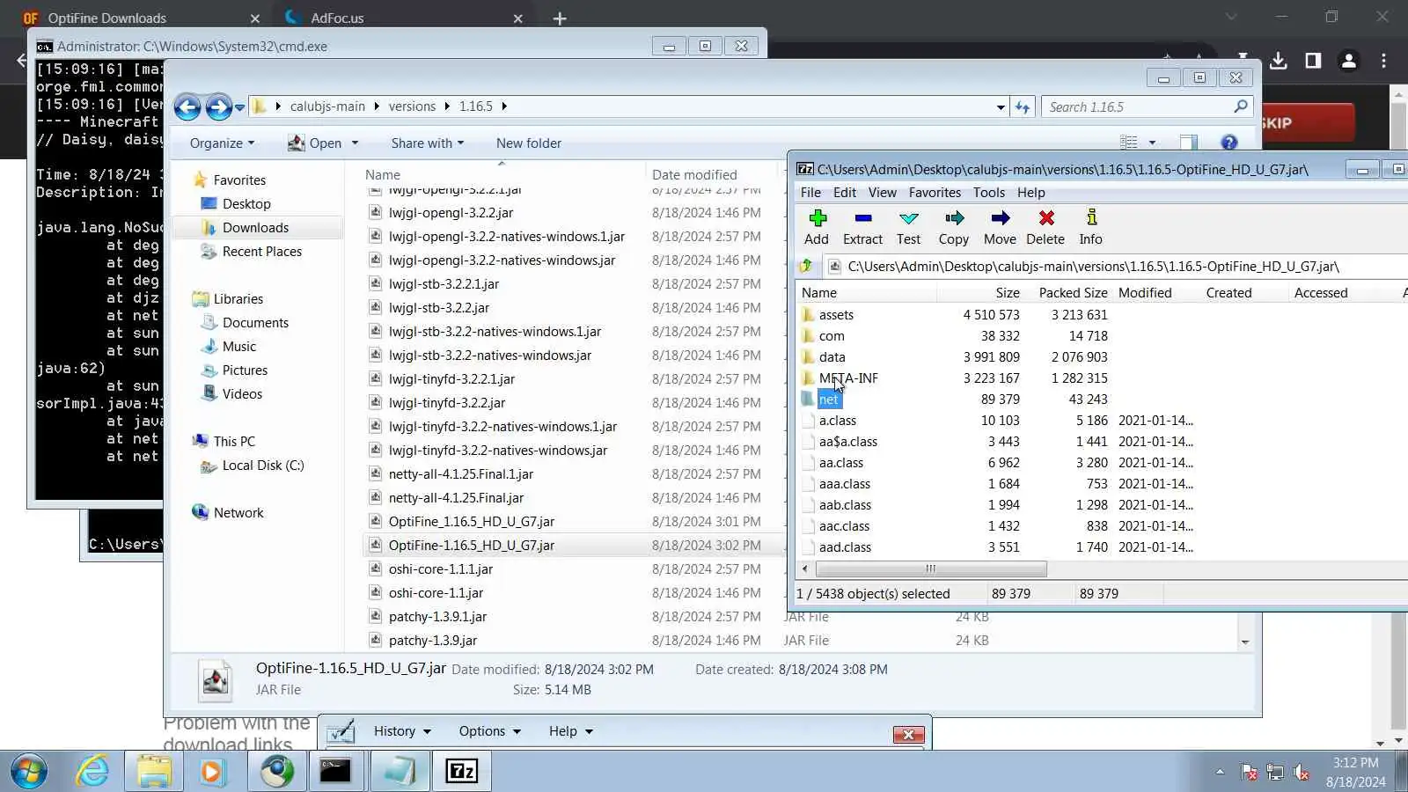The width and height of the screenshot is (1408, 792).
Task: Show the preview pane in Explorer
Action: pyautogui.click(x=1188, y=143)
